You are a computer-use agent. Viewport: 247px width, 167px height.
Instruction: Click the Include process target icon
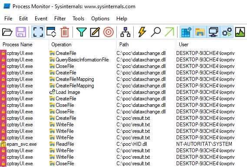coord(109,32)
